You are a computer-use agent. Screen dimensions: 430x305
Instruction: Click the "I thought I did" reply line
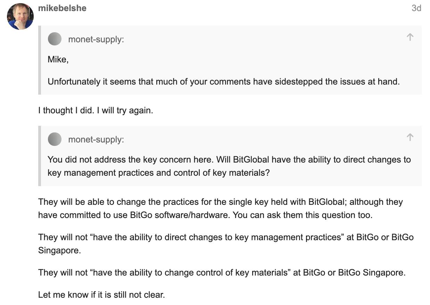pyautogui.click(x=96, y=111)
